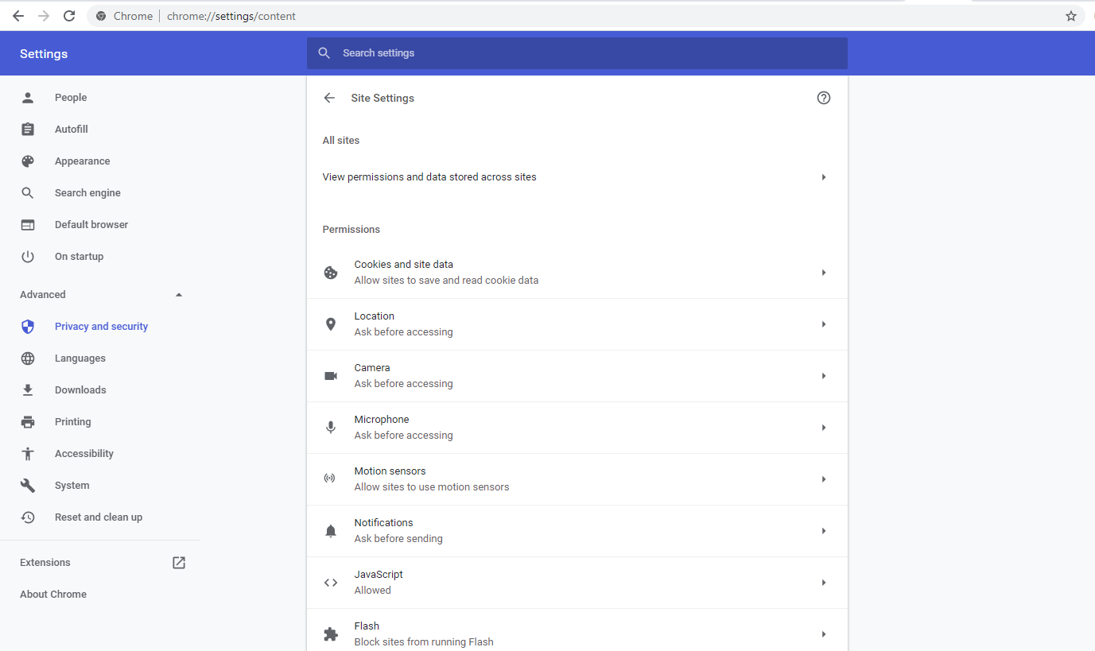1095x651 pixels.
Task: Expand the Motion sensors row arrow
Action: 824,479
